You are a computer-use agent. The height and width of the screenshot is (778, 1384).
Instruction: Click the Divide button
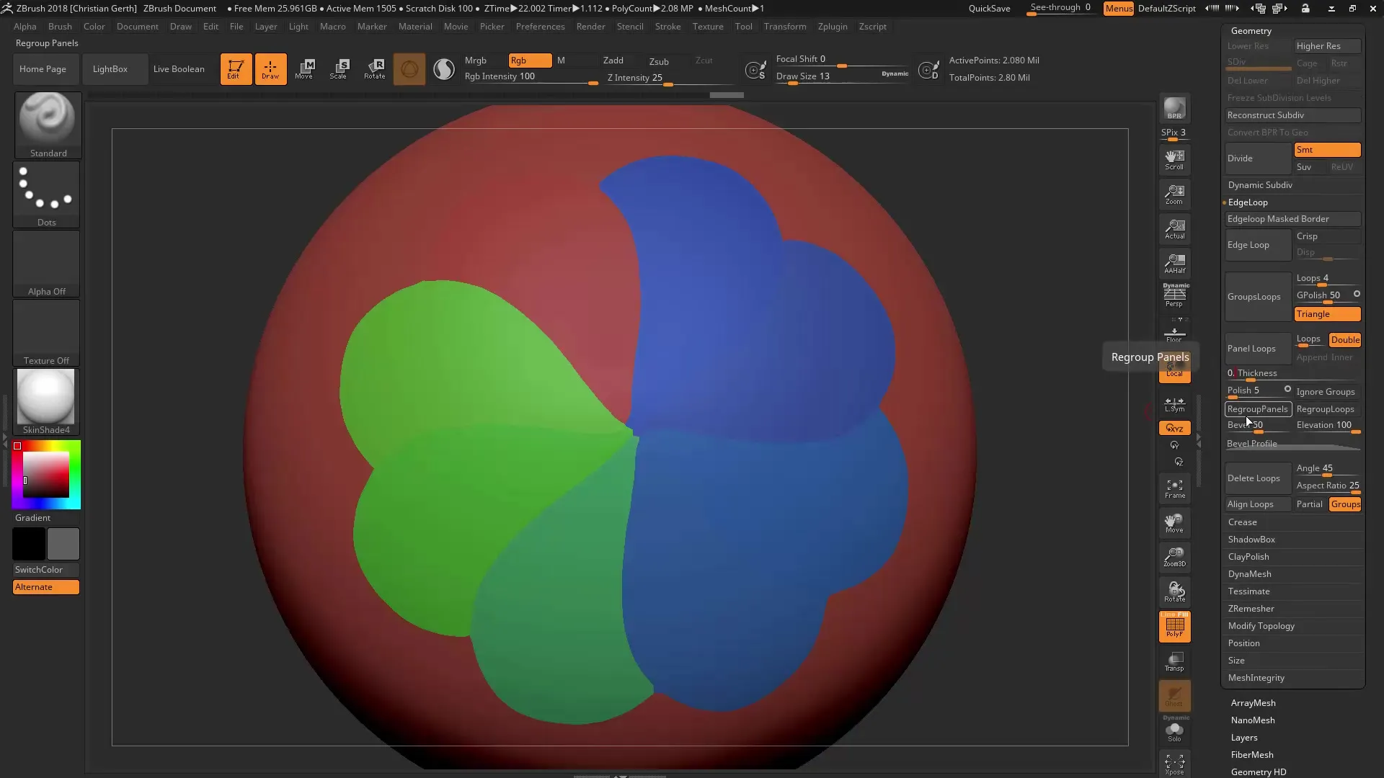tap(1258, 158)
